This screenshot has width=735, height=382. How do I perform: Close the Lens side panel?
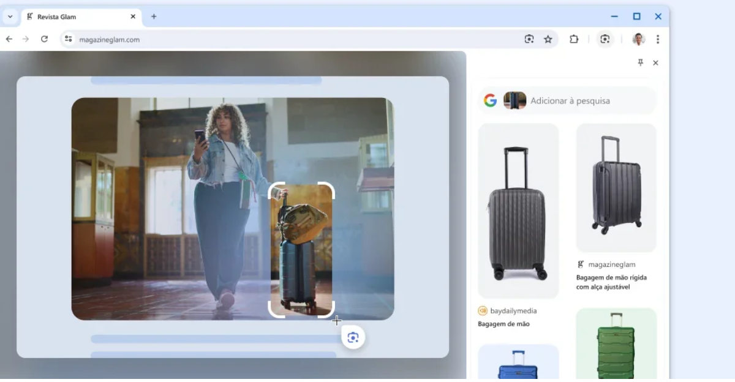(655, 62)
